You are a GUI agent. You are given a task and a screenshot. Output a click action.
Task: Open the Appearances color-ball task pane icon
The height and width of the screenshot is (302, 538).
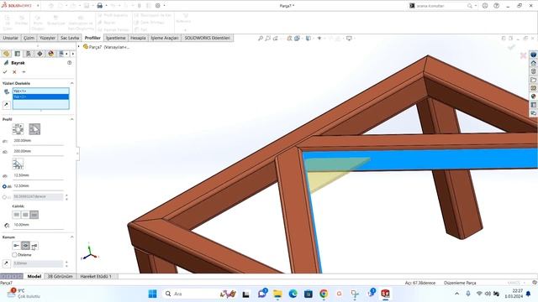(533, 96)
